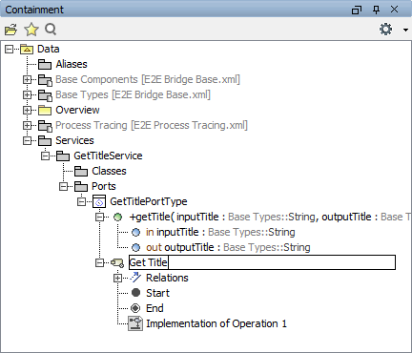Collapse the Ports node
This screenshot has height=353, width=412.
64,186
